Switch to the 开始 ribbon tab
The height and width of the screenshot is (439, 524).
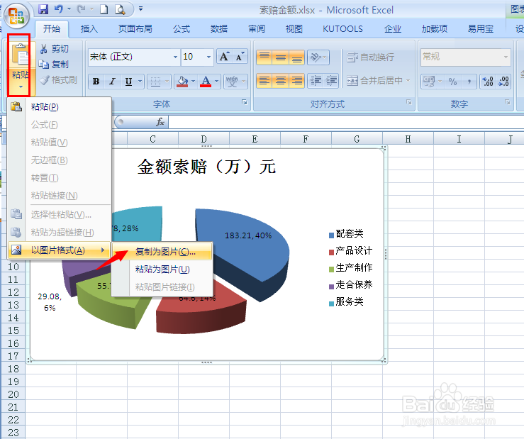coord(52,29)
